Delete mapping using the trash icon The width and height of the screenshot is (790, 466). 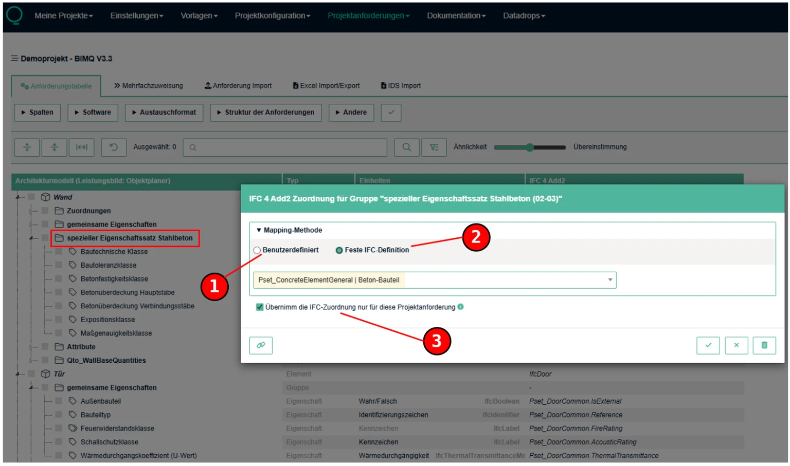point(764,345)
